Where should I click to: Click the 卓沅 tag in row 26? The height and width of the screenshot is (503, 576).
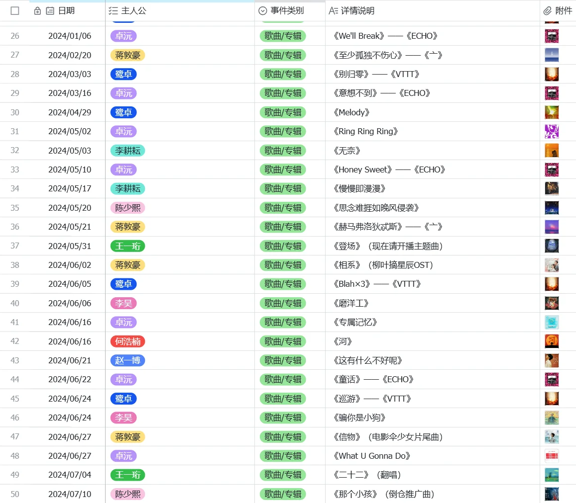click(x=123, y=36)
